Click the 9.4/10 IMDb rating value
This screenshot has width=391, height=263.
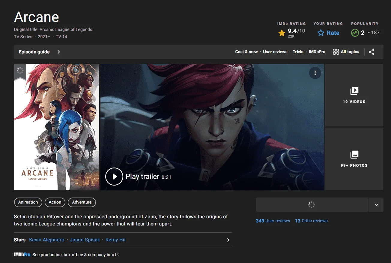click(296, 31)
